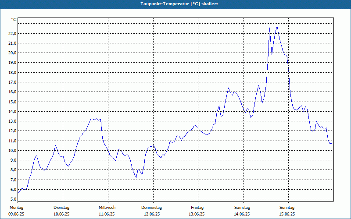This screenshot has width=351, height=219.
Task: Select the 13,0 y-axis value
Action: click(x=13, y=121)
